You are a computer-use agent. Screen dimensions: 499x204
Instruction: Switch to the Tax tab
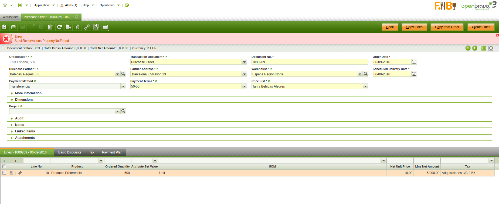pyautogui.click(x=92, y=152)
